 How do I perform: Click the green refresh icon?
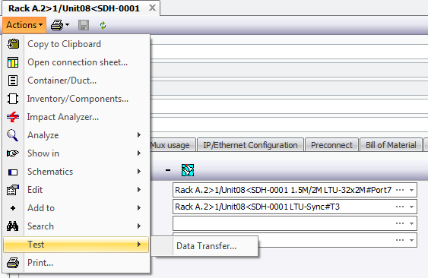(103, 25)
